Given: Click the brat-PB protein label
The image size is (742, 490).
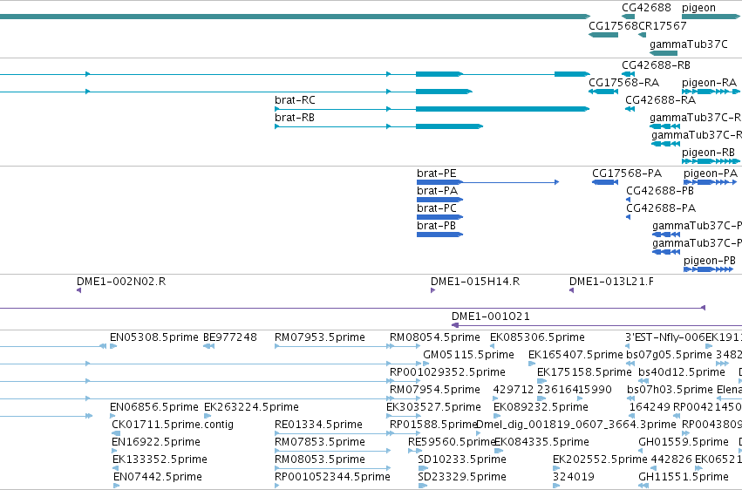Looking at the screenshot, I should pyautogui.click(x=436, y=226).
